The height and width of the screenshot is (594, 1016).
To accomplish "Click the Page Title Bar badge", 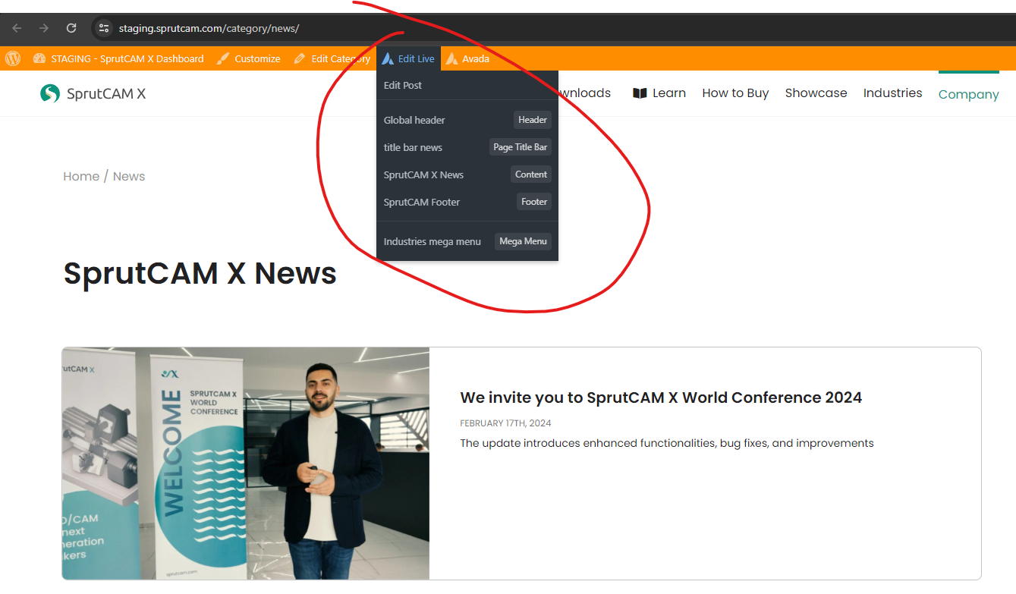I will tap(520, 147).
